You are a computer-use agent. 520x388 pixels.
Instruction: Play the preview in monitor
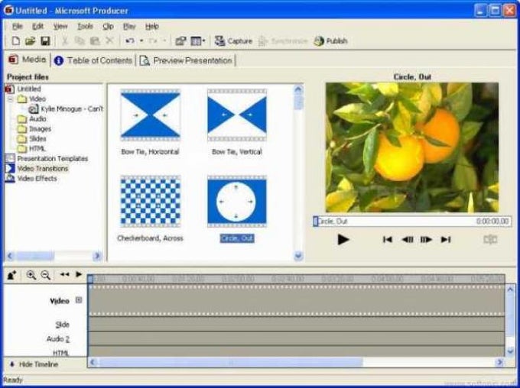(343, 239)
